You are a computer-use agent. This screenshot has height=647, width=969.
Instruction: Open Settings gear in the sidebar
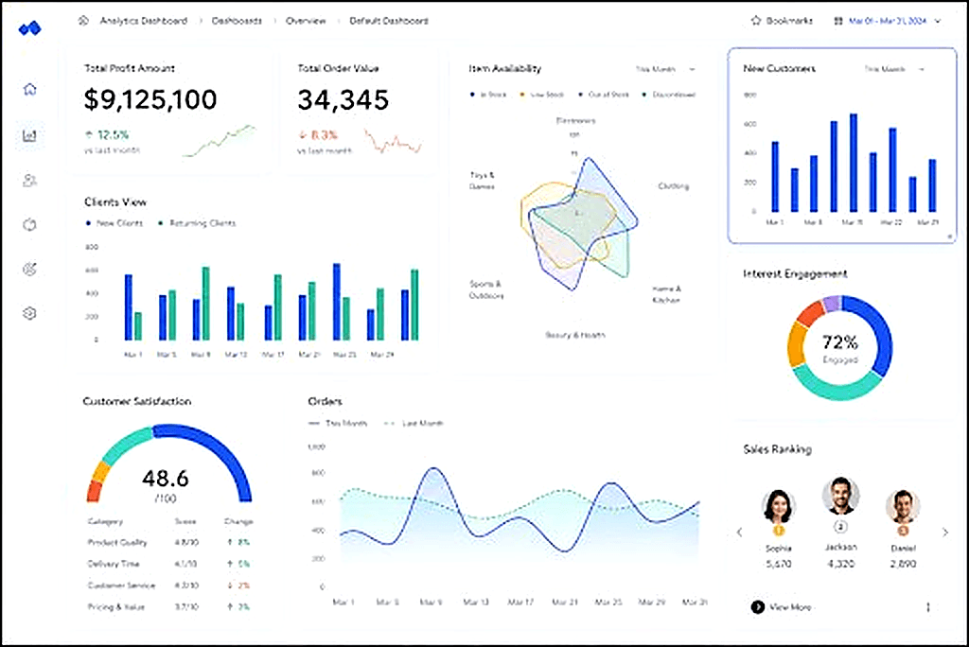click(29, 313)
